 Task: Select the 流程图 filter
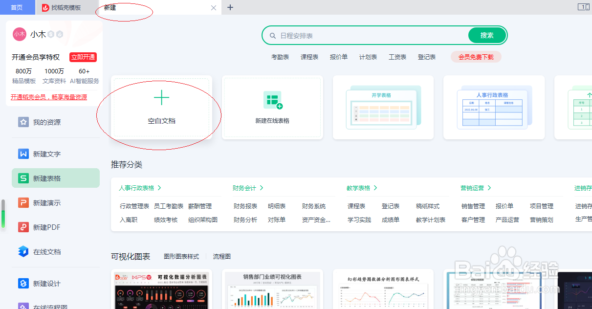(x=222, y=256)
